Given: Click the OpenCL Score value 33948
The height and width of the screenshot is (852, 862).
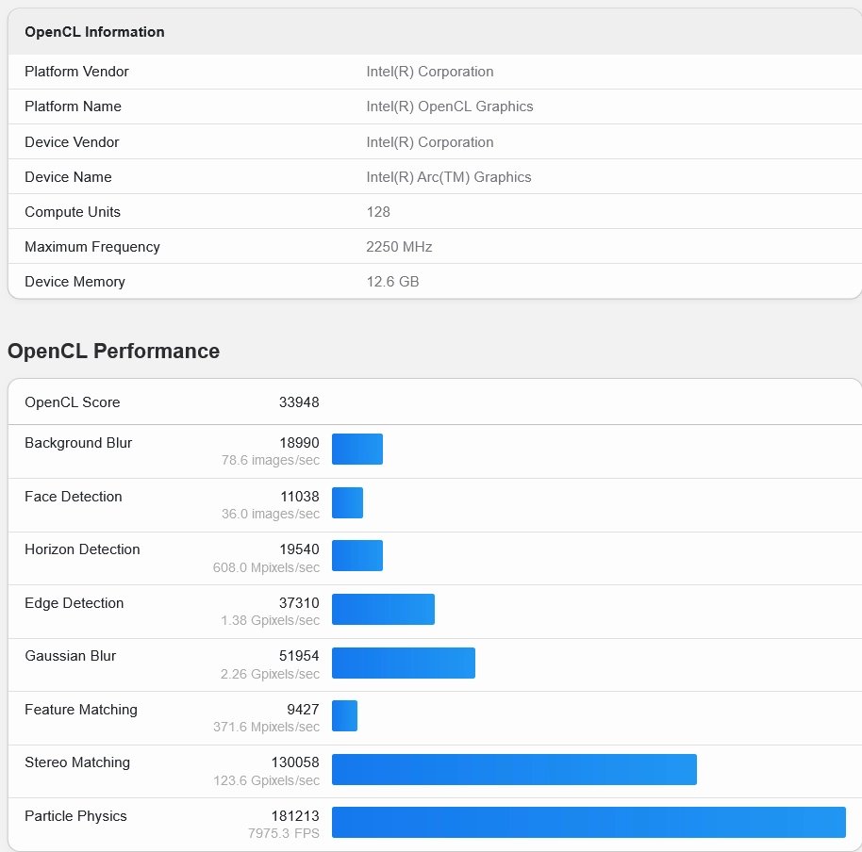Looking at the screenshot, I should pyautogui.click(x=299, y=402).
